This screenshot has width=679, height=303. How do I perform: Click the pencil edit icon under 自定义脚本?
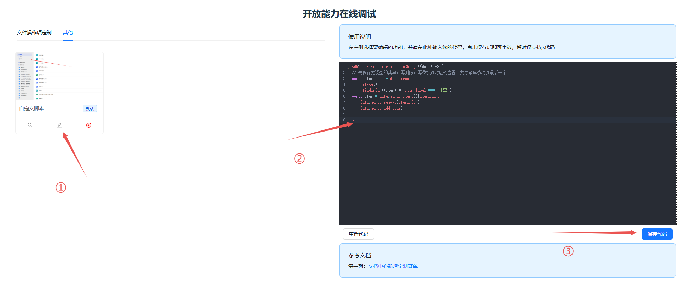[x=59, y=125]
